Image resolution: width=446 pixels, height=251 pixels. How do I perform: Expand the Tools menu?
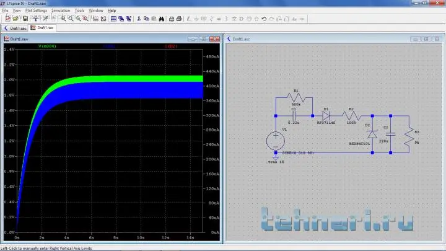point(79,11)
